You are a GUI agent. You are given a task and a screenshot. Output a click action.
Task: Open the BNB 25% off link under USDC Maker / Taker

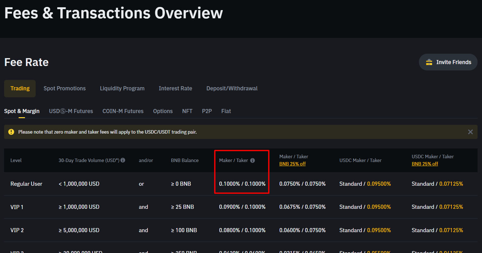click(425, 164)
